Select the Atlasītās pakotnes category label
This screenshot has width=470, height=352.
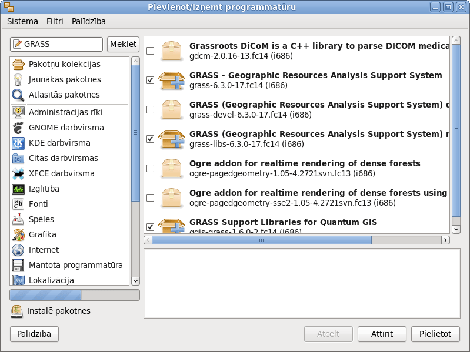tap(64, 95)
